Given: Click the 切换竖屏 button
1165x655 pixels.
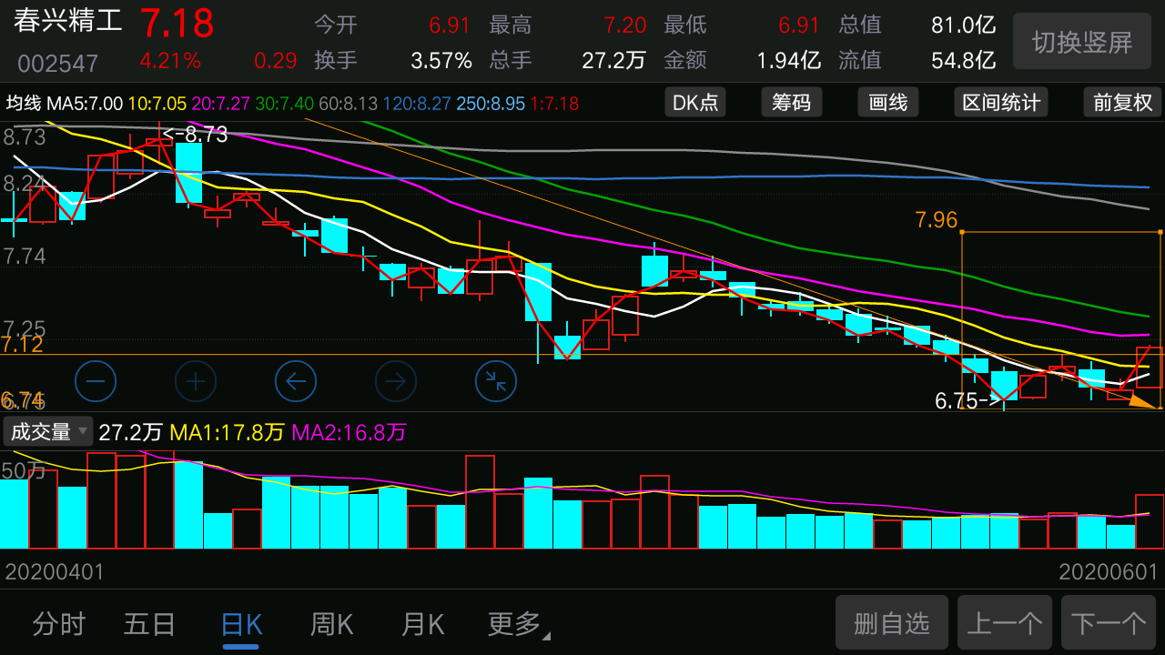Looking at the screenshot, I should pos(1082,42).
